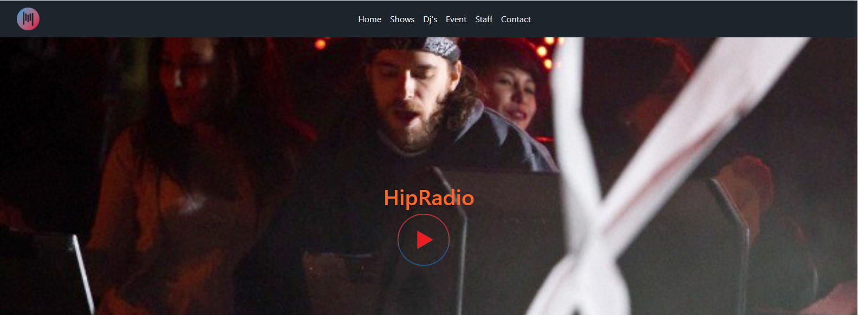Click the HipRadio circular logo icon
Viewport: 858px width, 315px height.
coord(28,19)
